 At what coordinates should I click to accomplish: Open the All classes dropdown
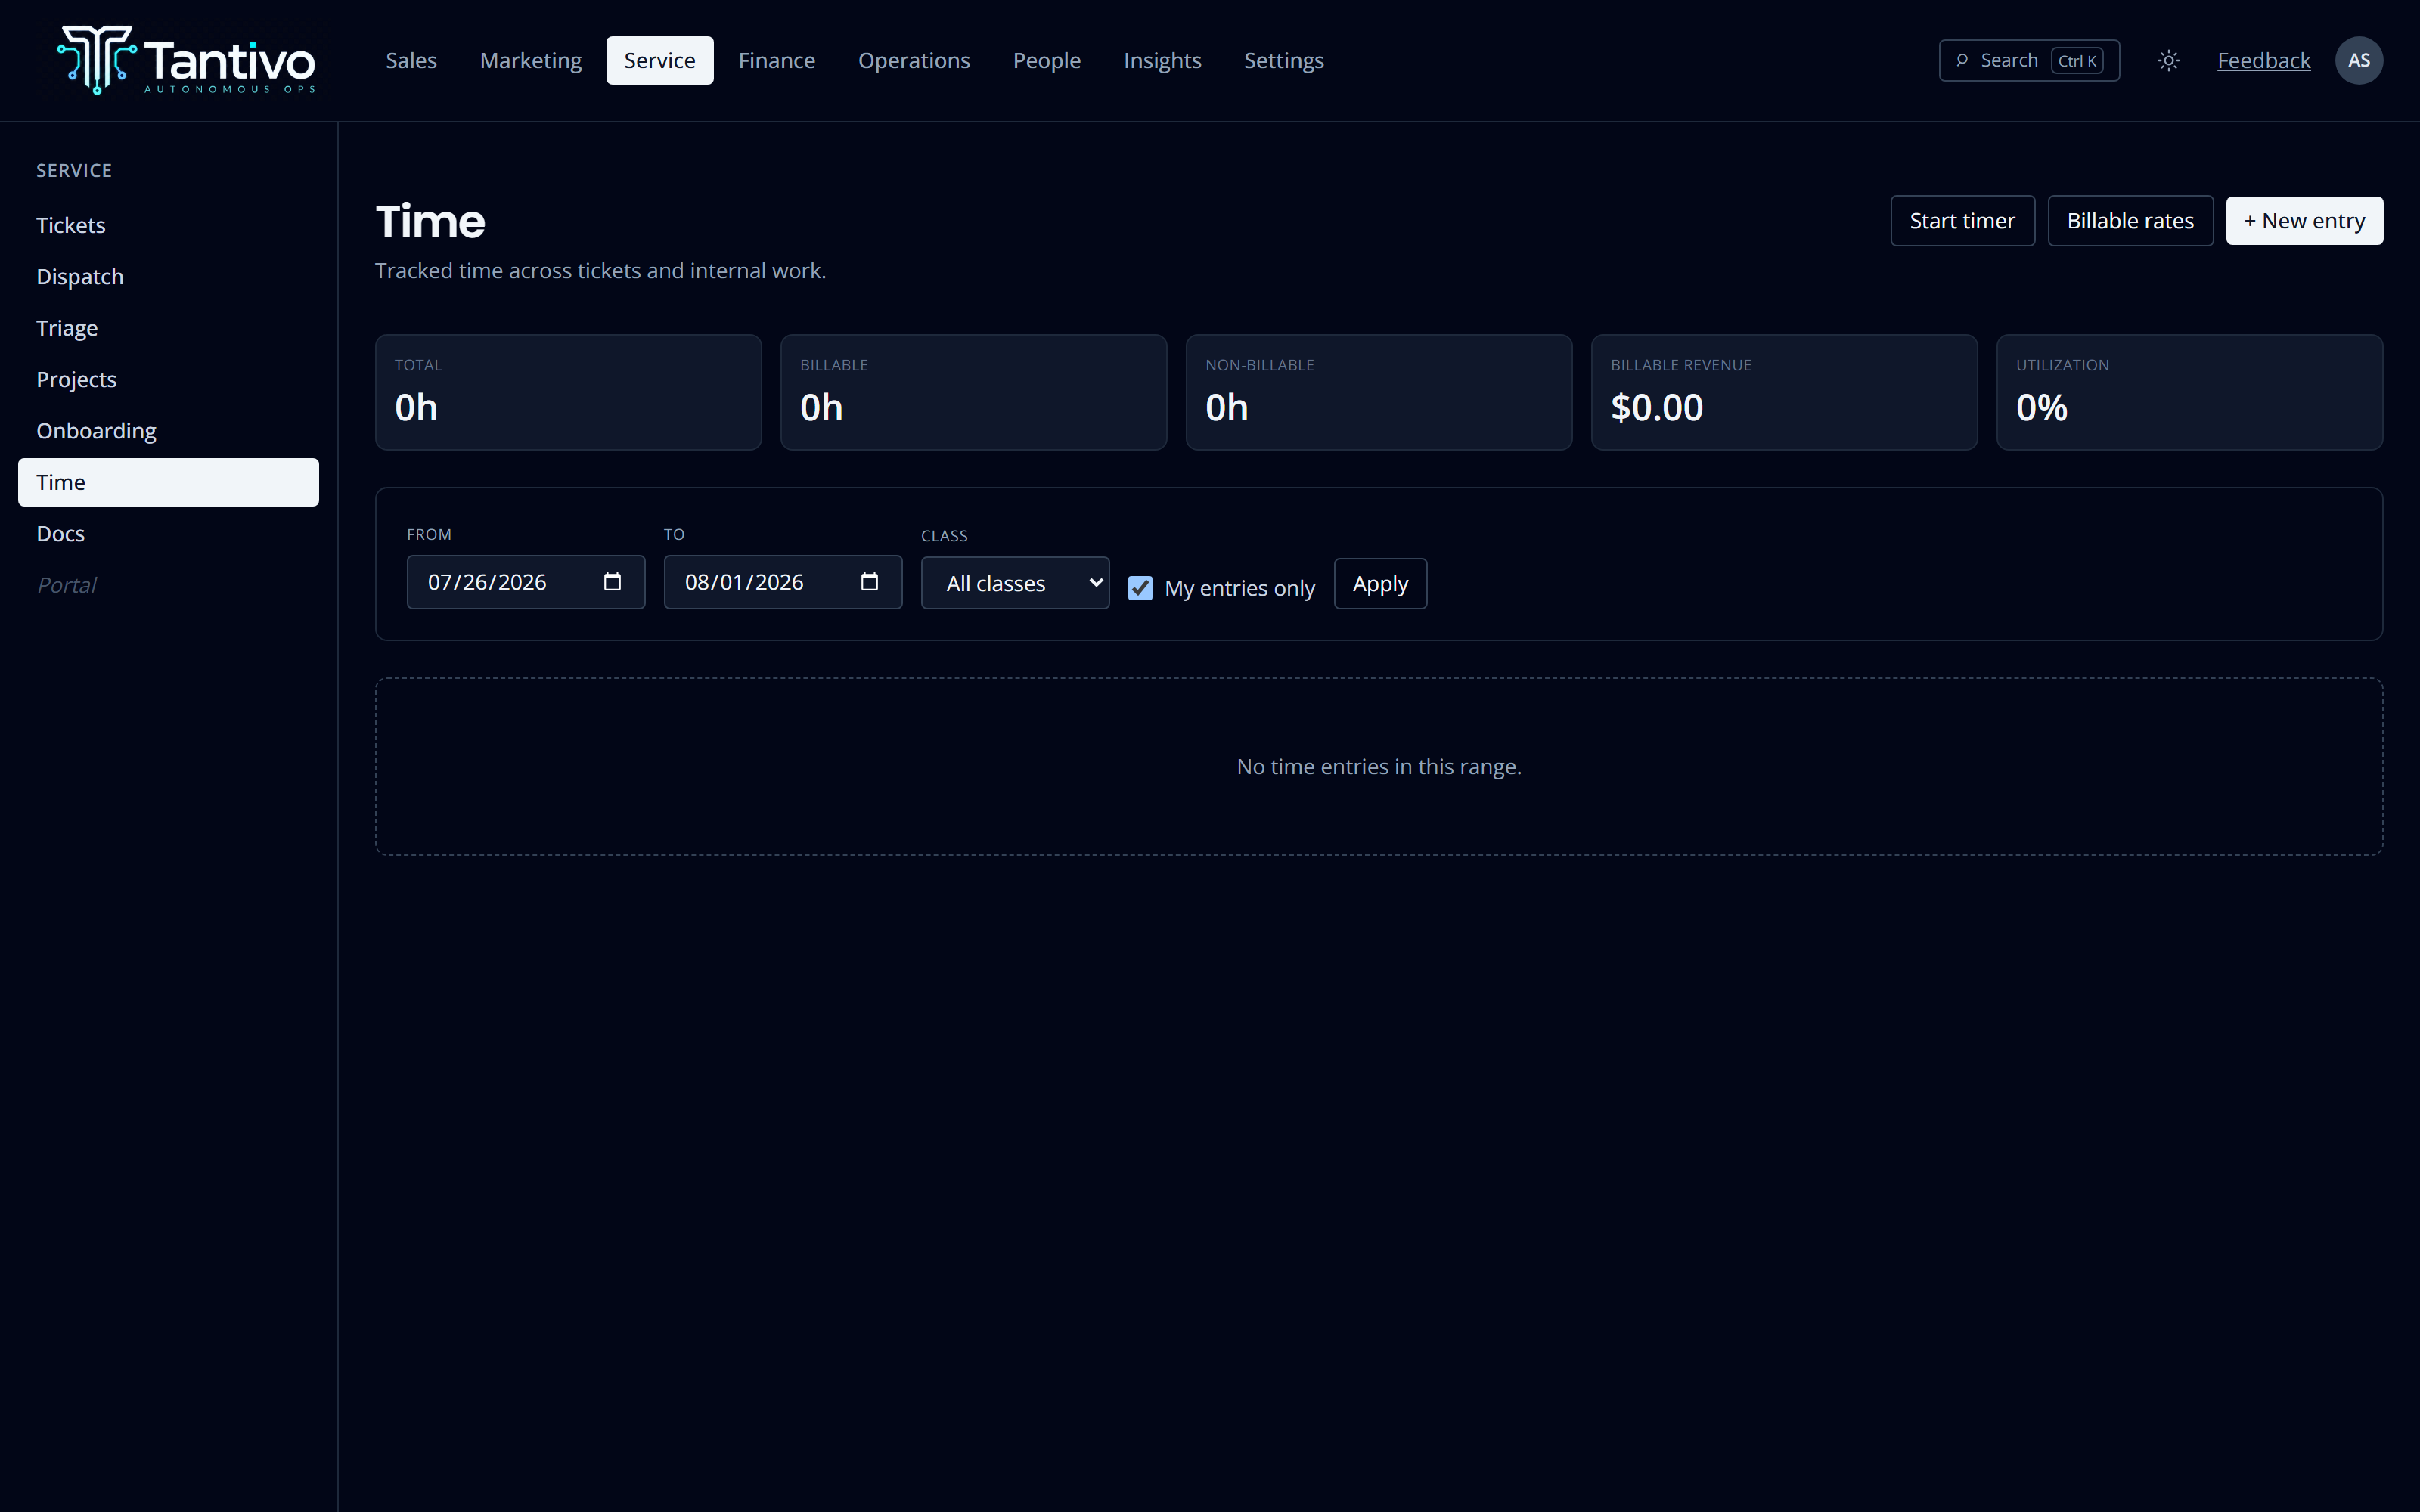point(1015,583)
